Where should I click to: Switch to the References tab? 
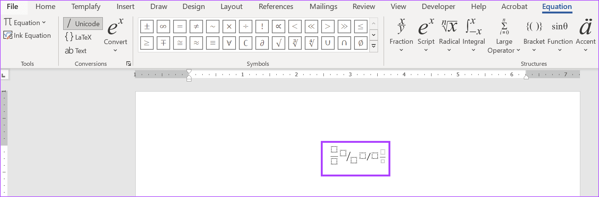[x=276, y=6]
